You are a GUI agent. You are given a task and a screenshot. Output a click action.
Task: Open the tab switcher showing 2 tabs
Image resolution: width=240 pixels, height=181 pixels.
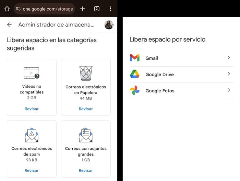97,9
